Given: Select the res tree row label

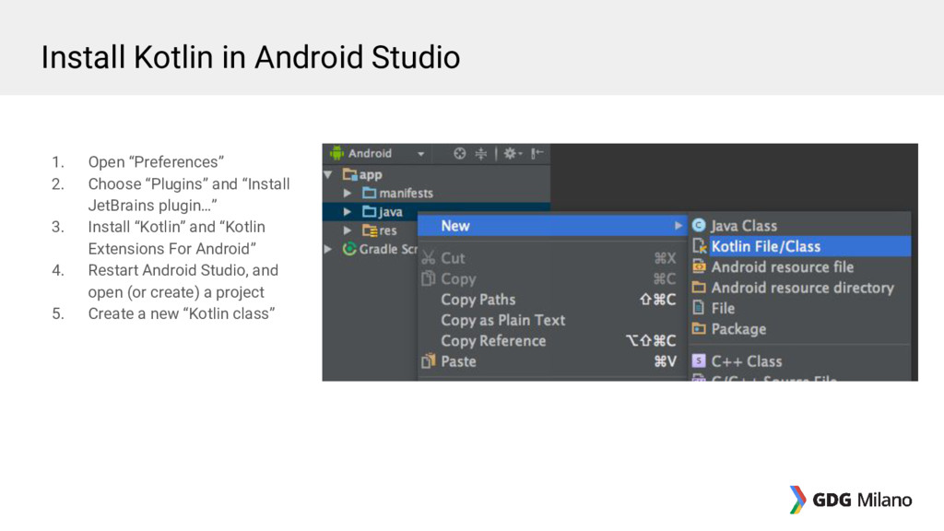Looking at the screenshot, I should point(388,230).
